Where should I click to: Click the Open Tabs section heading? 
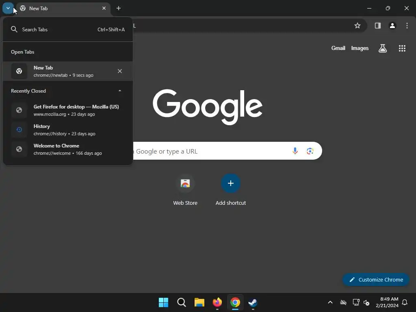tap(23, 52)
